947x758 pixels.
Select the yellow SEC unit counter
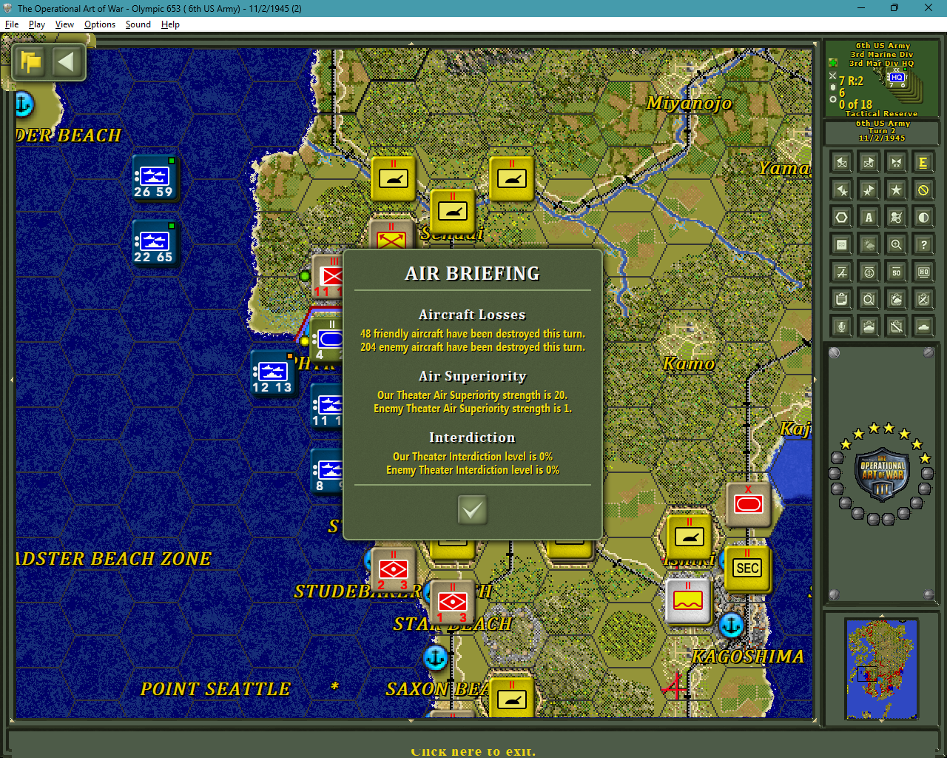point(747,568)
